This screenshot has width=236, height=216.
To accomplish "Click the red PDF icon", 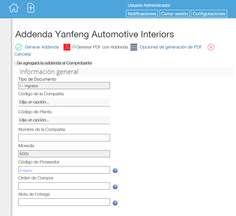I will (67, 47).
